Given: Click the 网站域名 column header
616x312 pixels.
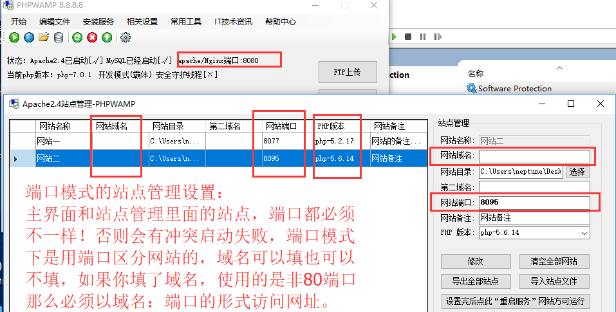Looking at the screenshot, I should (120, 126).
